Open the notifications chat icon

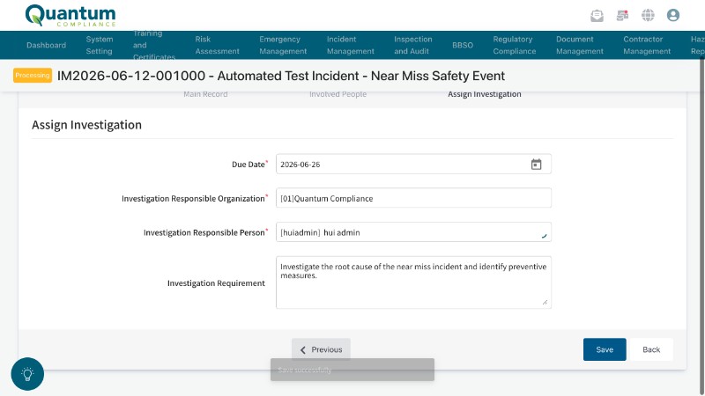(x=622, y=15)
